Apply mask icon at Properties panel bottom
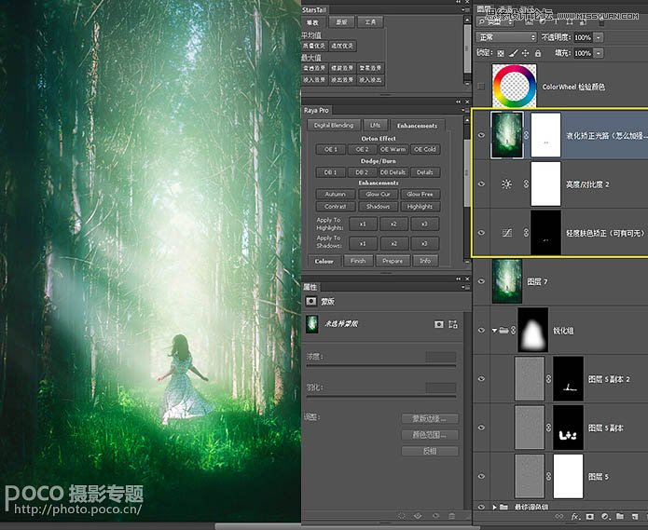 point(418,516)
